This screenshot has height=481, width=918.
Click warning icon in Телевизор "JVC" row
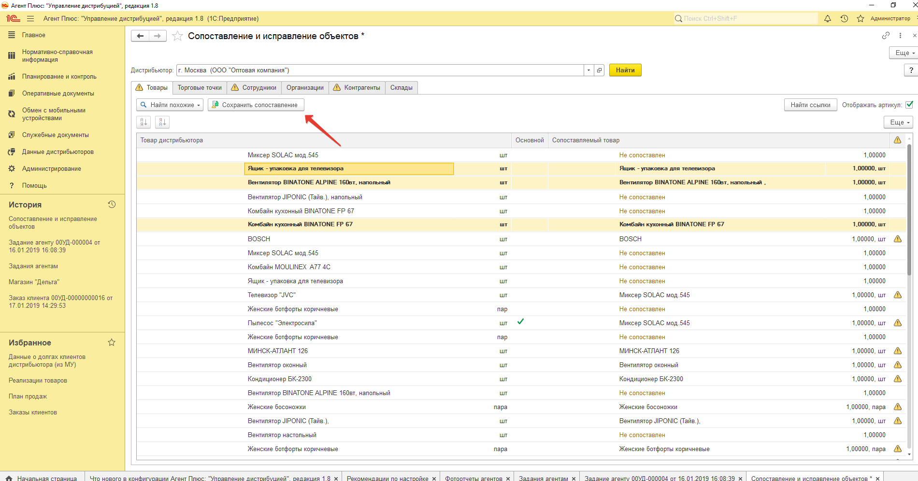pyautogui.click(x=898, y=295)
